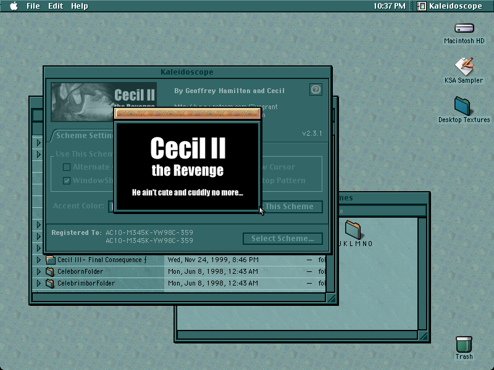
Task: Click the CelebrimborFolder name text
Action: 86,283
